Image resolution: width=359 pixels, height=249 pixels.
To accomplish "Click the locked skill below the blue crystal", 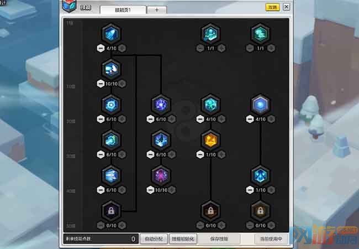I will coord(260,211).
